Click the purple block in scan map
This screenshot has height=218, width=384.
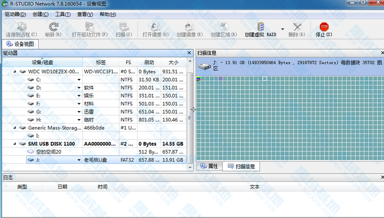[220, 78]
